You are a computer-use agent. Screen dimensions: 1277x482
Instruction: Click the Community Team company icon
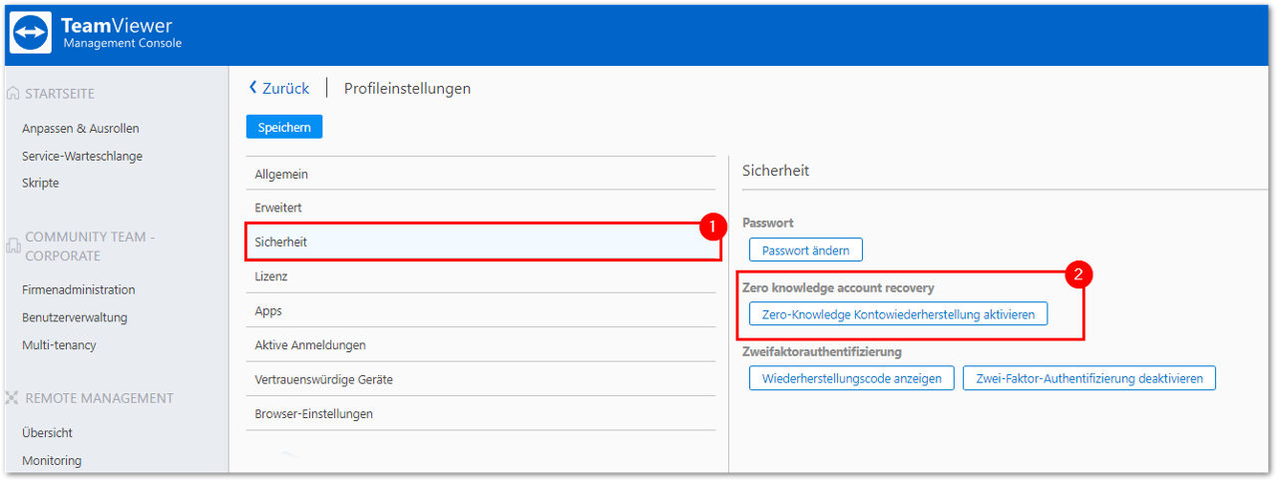(x=13, y=246)
